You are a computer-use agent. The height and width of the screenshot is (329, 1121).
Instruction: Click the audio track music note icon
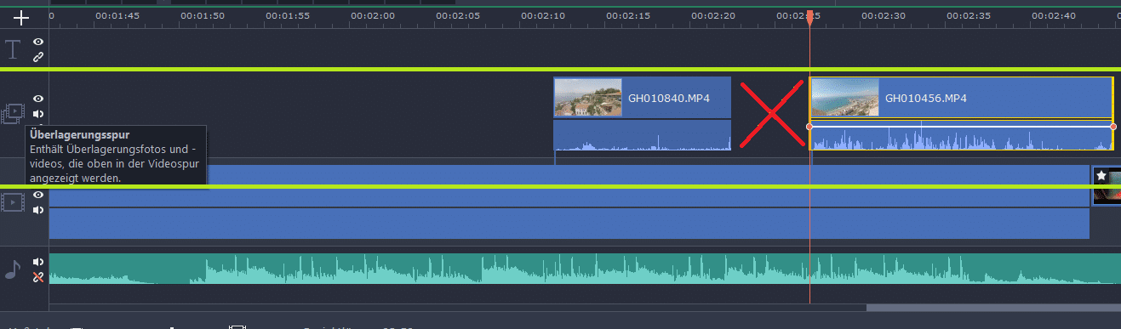tap(13, 269)
